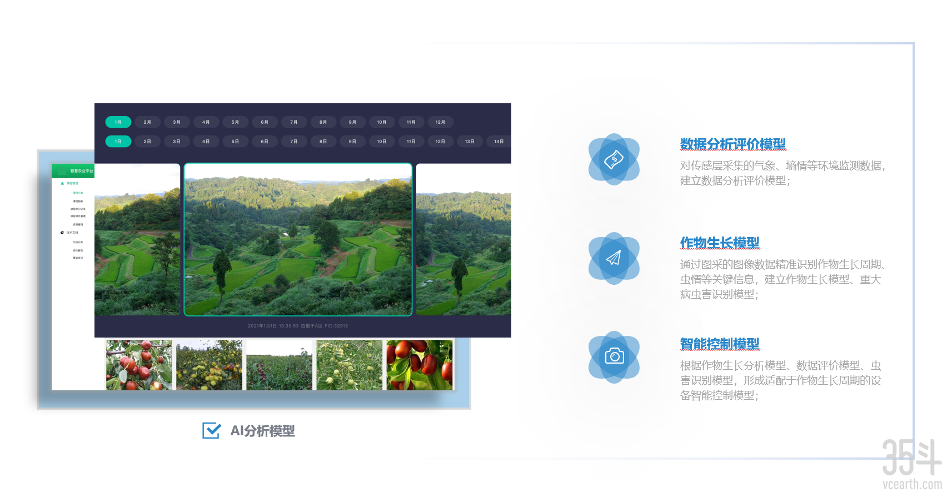
Task: Click the description beginning 根据作物生长分析模型
Action: [781, 380]
